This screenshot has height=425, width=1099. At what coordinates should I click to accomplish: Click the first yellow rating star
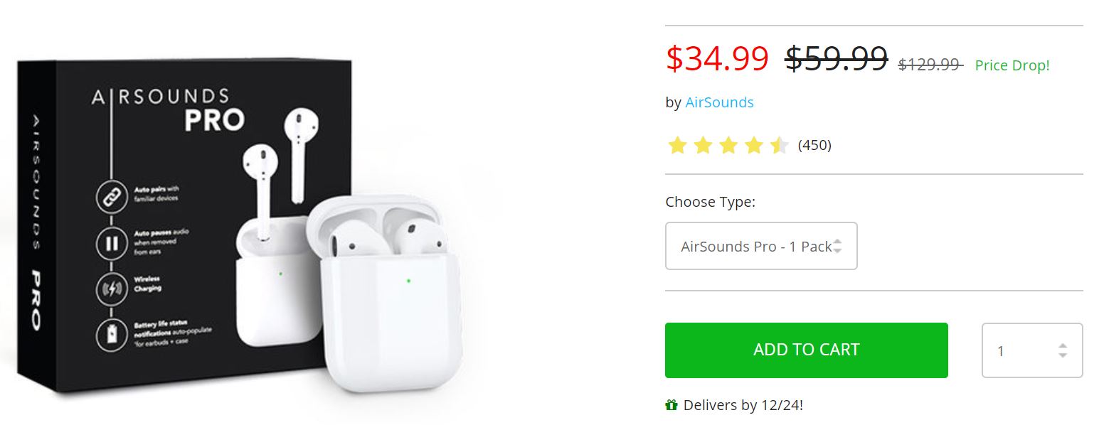point(677,146)
